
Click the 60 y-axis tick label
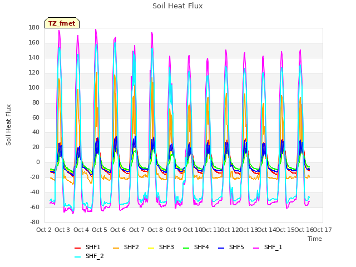pos(36,117)
